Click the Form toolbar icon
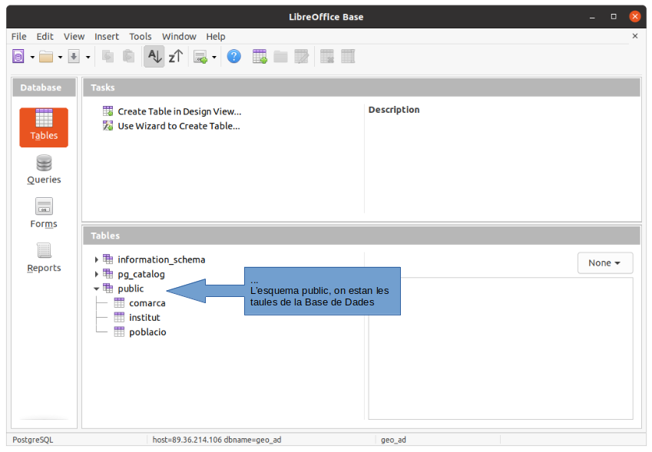The image size is (652, 452). [x=201, y=57]
